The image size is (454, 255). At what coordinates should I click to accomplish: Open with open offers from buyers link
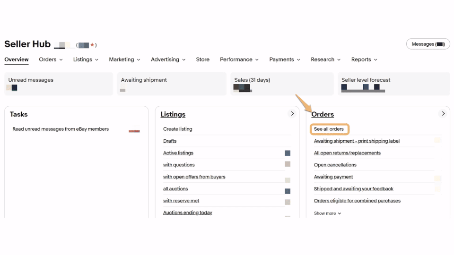pos(194,177)
